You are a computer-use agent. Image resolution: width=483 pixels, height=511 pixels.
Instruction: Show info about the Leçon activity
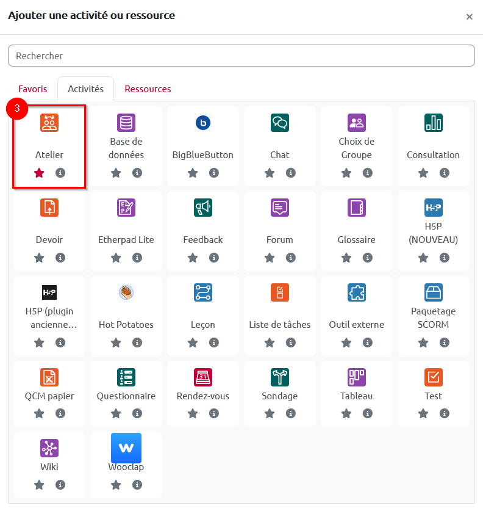coord(214,342)
